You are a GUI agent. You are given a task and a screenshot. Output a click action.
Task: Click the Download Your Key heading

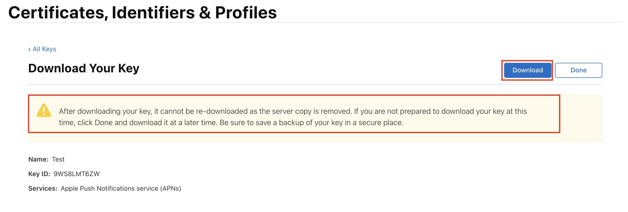pos(84,68)
